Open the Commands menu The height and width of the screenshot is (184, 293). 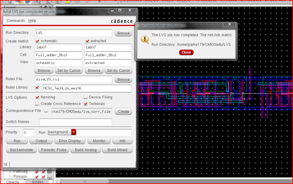(x=16, y=21)
